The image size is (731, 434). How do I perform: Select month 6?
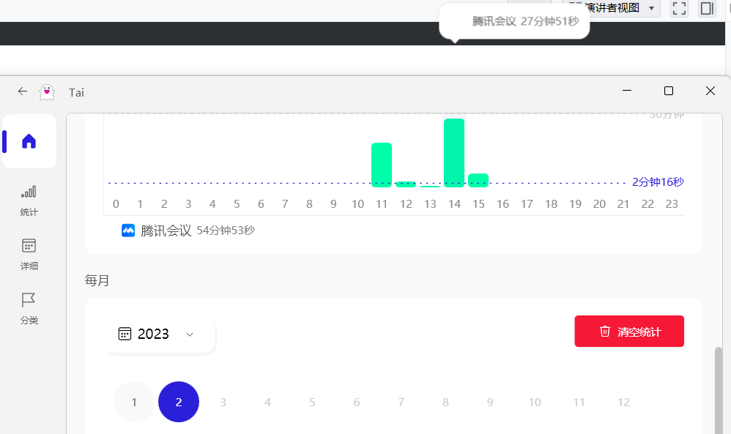(357, 402)
